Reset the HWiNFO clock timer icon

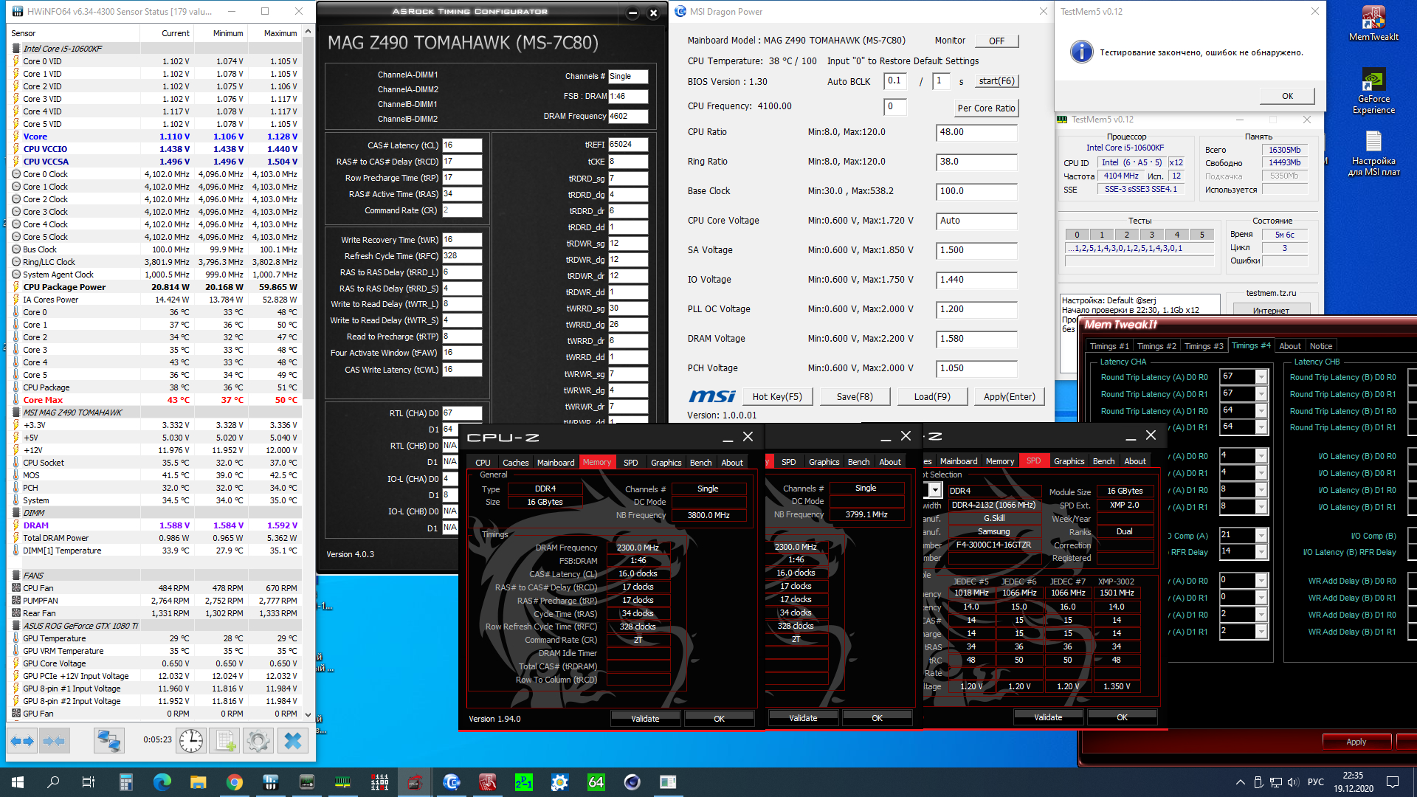(190, 741)
